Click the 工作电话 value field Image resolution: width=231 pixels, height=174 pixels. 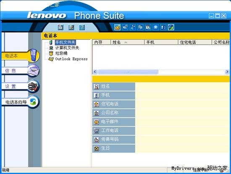point(183,131)
